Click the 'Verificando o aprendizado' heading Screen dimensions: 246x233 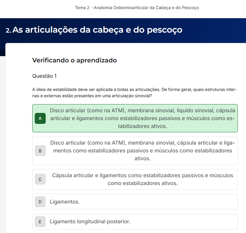(74, 60)
